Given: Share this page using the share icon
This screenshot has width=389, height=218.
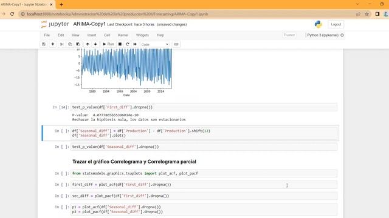Looking at the screenshot, I should (x=358, y=14).
